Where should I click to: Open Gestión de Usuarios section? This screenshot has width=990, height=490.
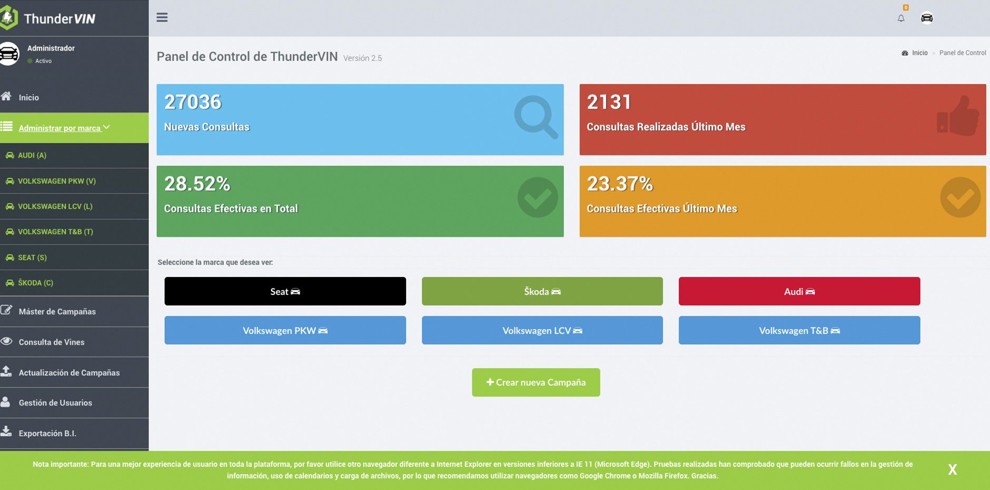55,403
